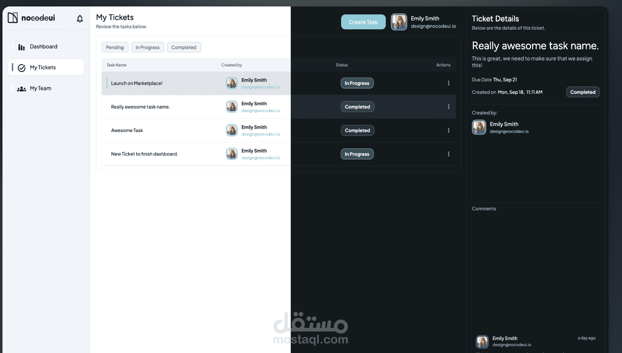Viewport: 622px width, 353px height.
Task: Click the Actions column header
Action: 444,65
